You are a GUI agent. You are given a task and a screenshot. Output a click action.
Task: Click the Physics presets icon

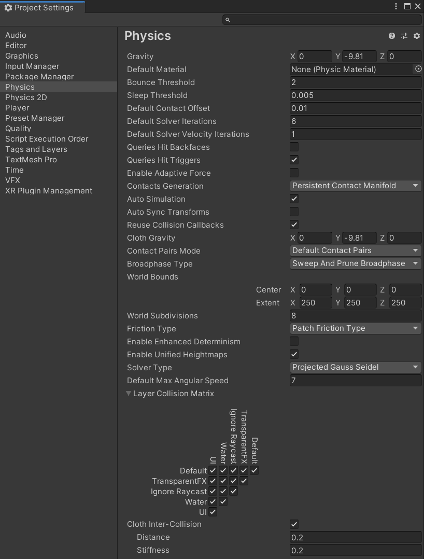click(404, 36)
